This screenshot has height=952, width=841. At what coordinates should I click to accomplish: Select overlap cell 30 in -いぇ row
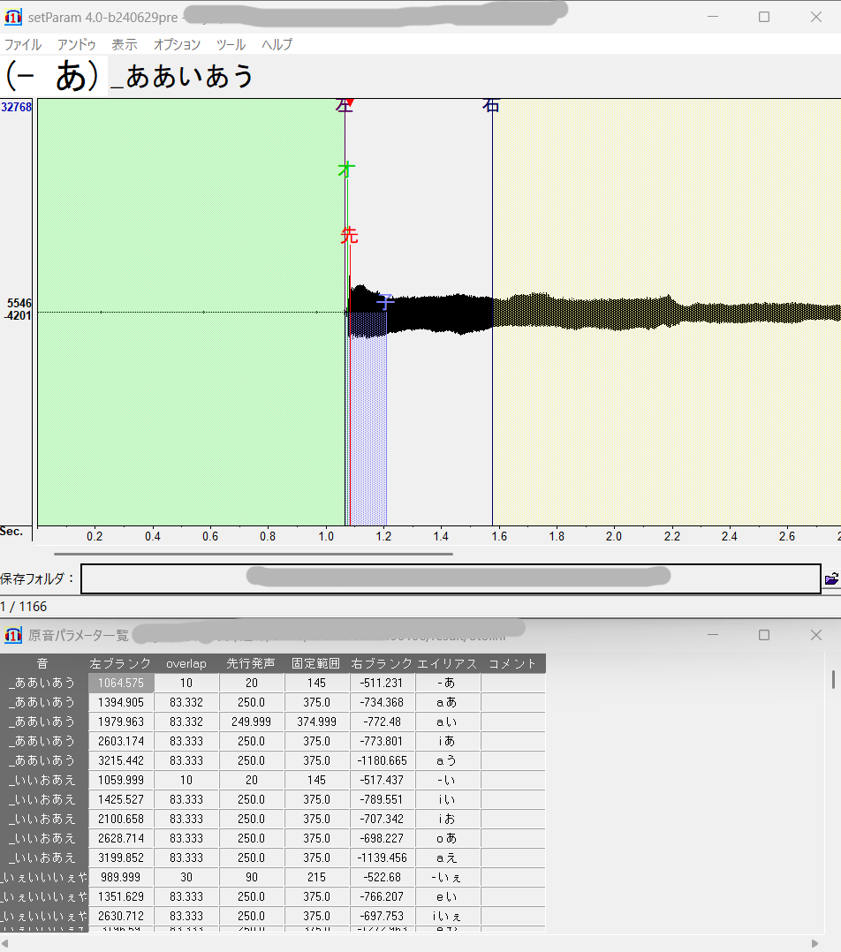186,877
